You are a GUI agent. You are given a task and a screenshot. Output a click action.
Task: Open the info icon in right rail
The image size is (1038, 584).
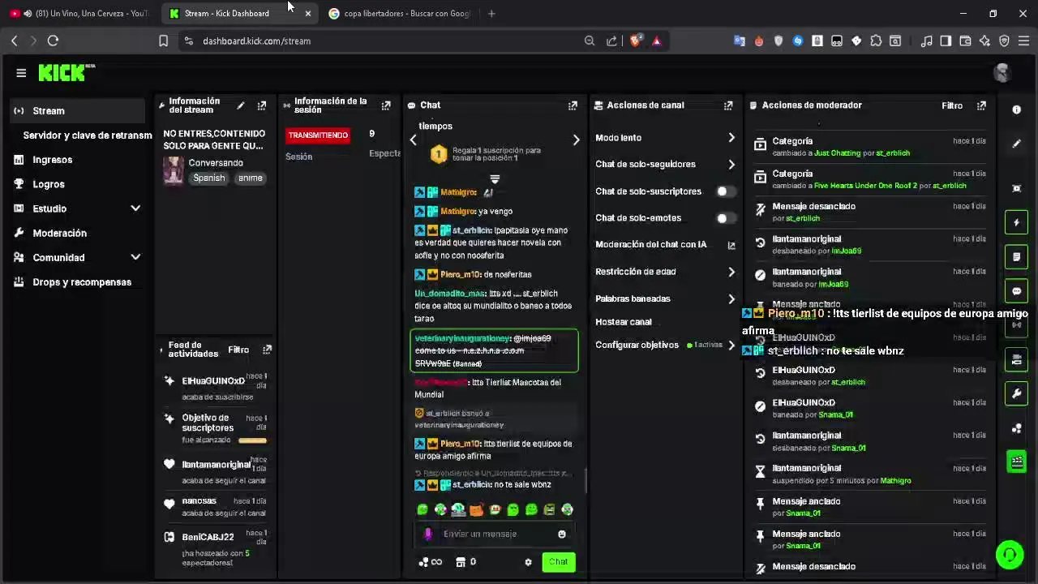[1016, 109]
